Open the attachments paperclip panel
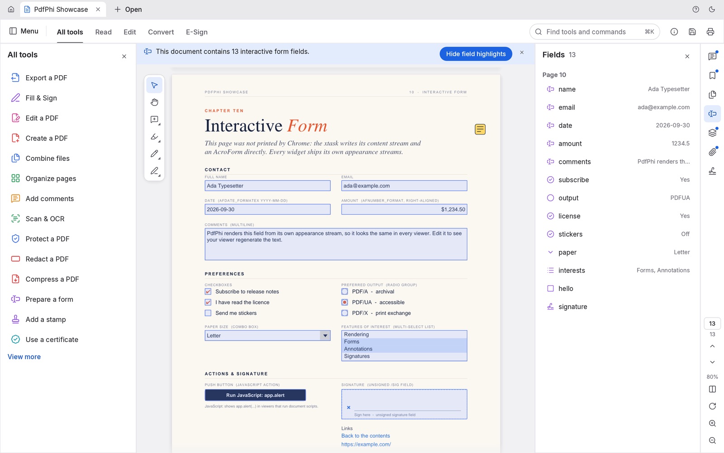The width and height of the screenshot is (724, 453). [x=712, y=152]
